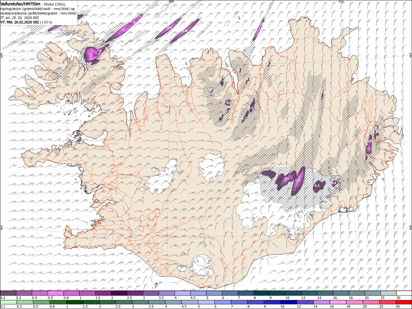Click the valid time 'VT: Mið. 26.02.2020 09Z'
Screen dimensions: 412x309
(x=20, y=22)
